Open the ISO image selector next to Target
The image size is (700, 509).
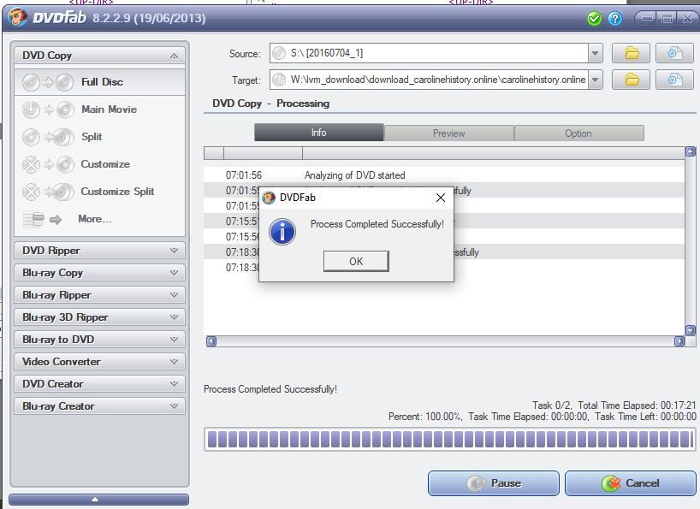tap(675, 79)
